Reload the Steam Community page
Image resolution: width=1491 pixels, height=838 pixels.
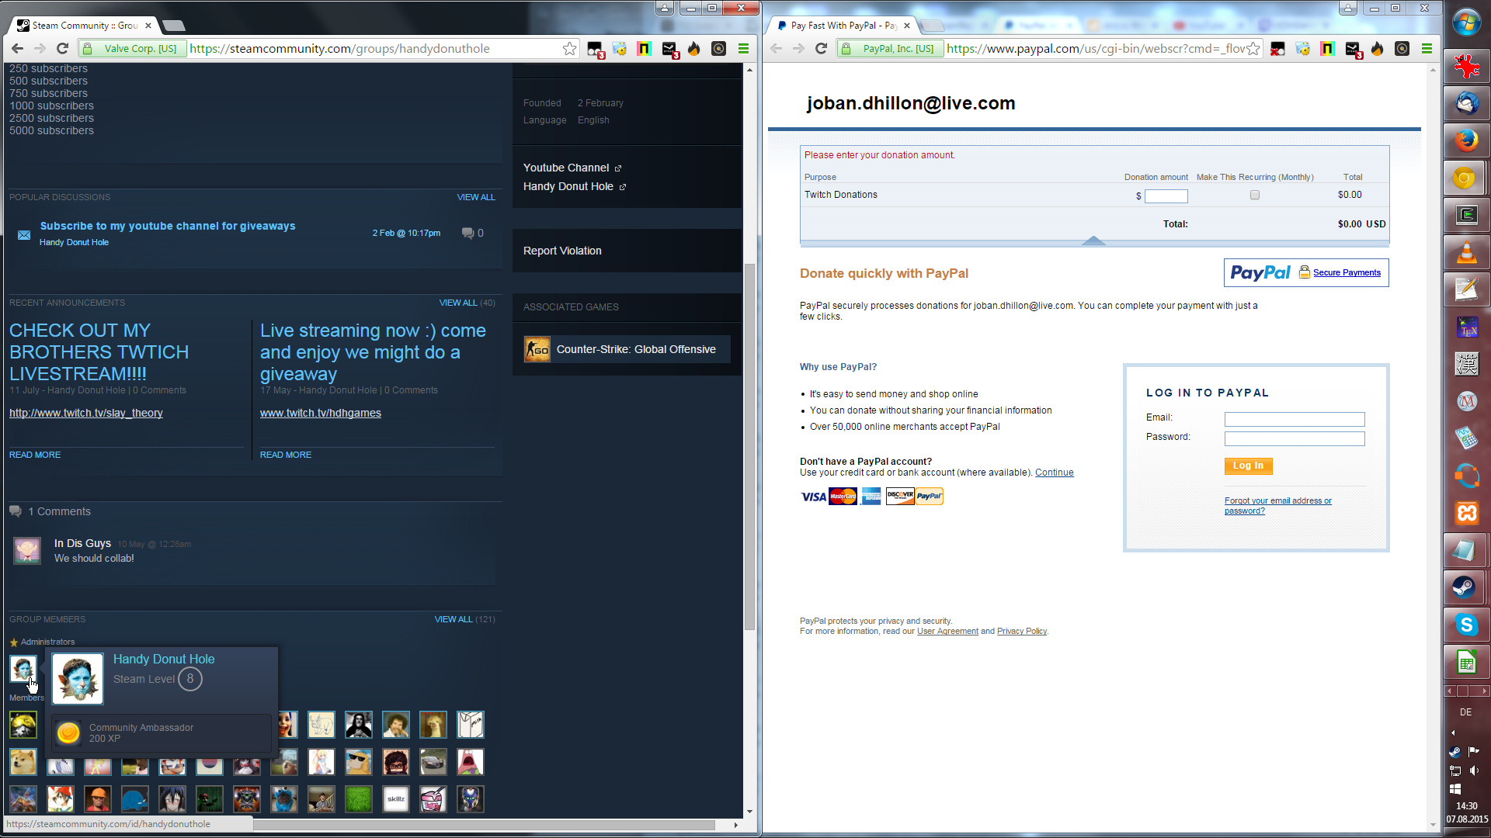63,48
